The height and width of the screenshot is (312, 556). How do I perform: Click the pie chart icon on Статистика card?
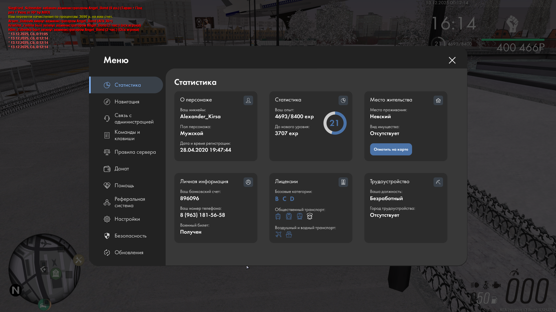click(x=343, y=100)
